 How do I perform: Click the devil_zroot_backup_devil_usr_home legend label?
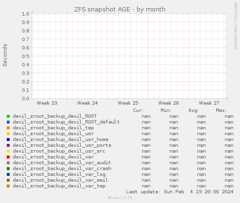(60, 140)
